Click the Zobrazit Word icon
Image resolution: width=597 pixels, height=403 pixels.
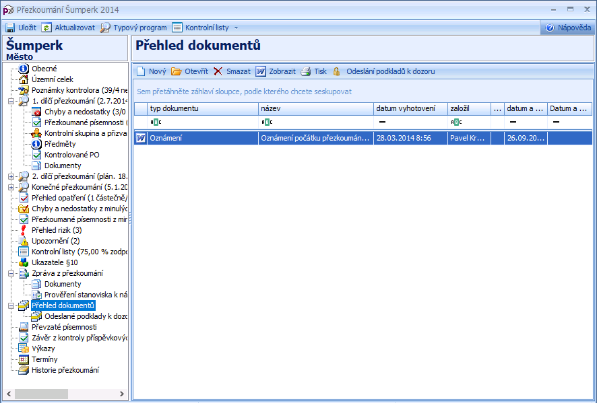260,71
